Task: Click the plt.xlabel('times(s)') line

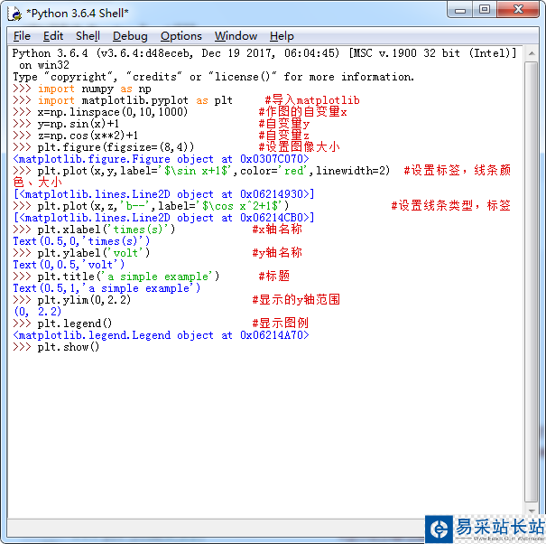Action: 106,230
